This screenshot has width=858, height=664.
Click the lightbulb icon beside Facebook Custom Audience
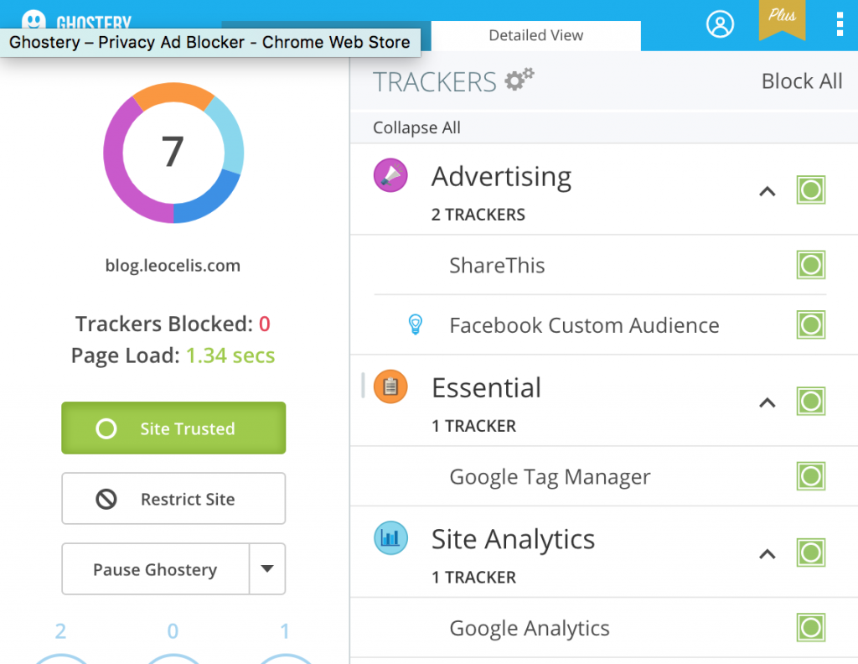tap(416, 324)
